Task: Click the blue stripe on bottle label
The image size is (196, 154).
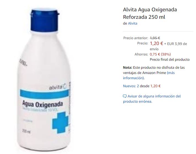Action: (x=44, y=93)
